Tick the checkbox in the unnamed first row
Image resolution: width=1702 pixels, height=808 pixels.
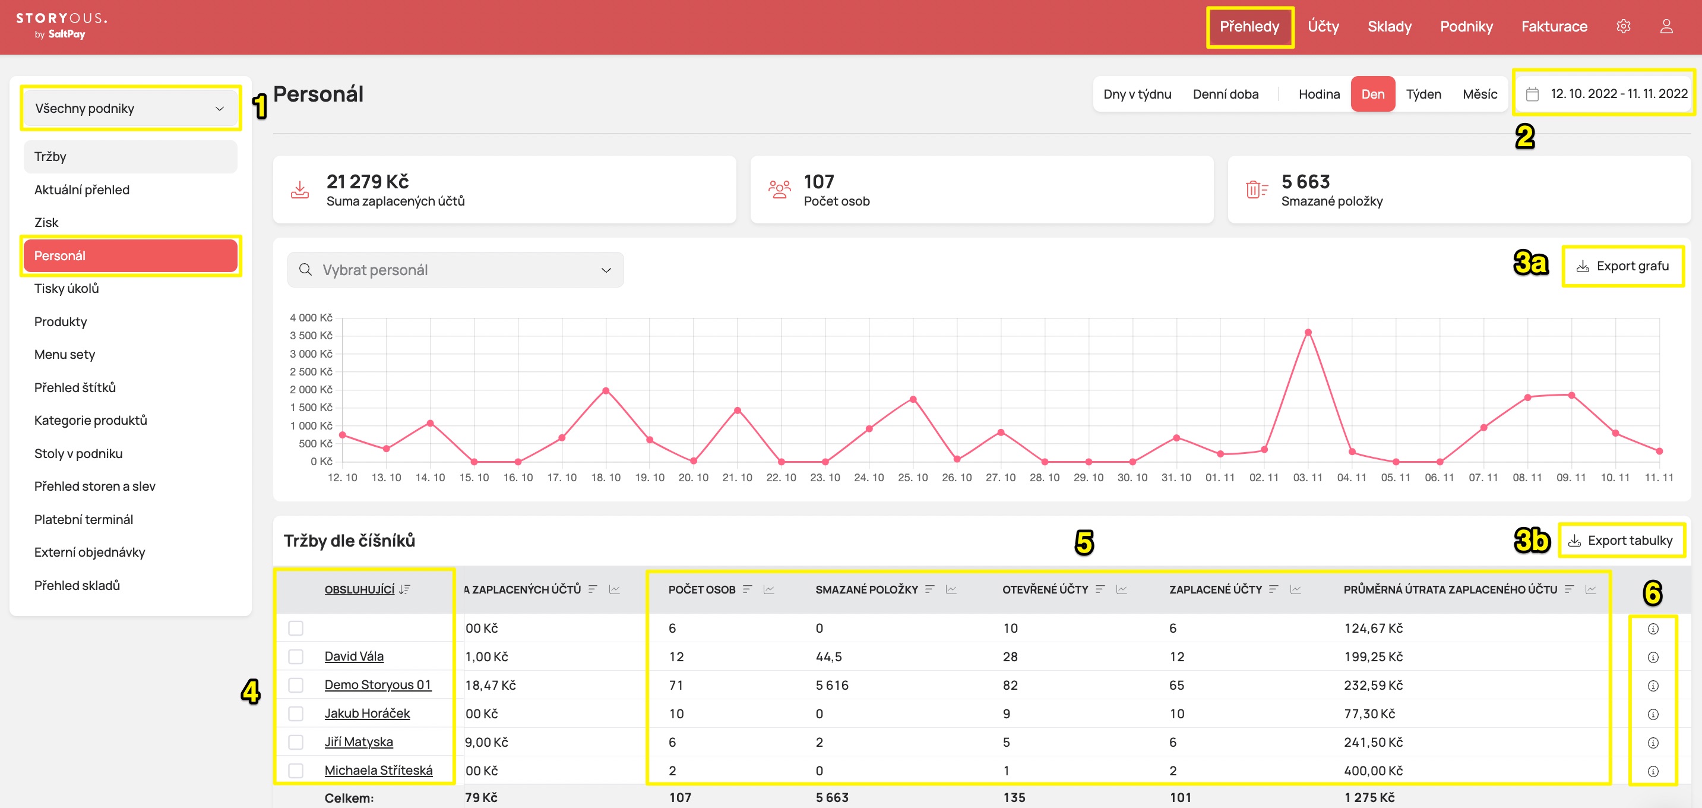[x=295, y=628]
